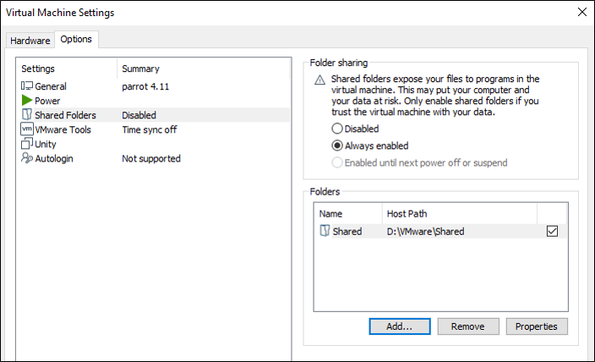
Task: Click the Shared Folders icon in settings list
Action: 27,115
